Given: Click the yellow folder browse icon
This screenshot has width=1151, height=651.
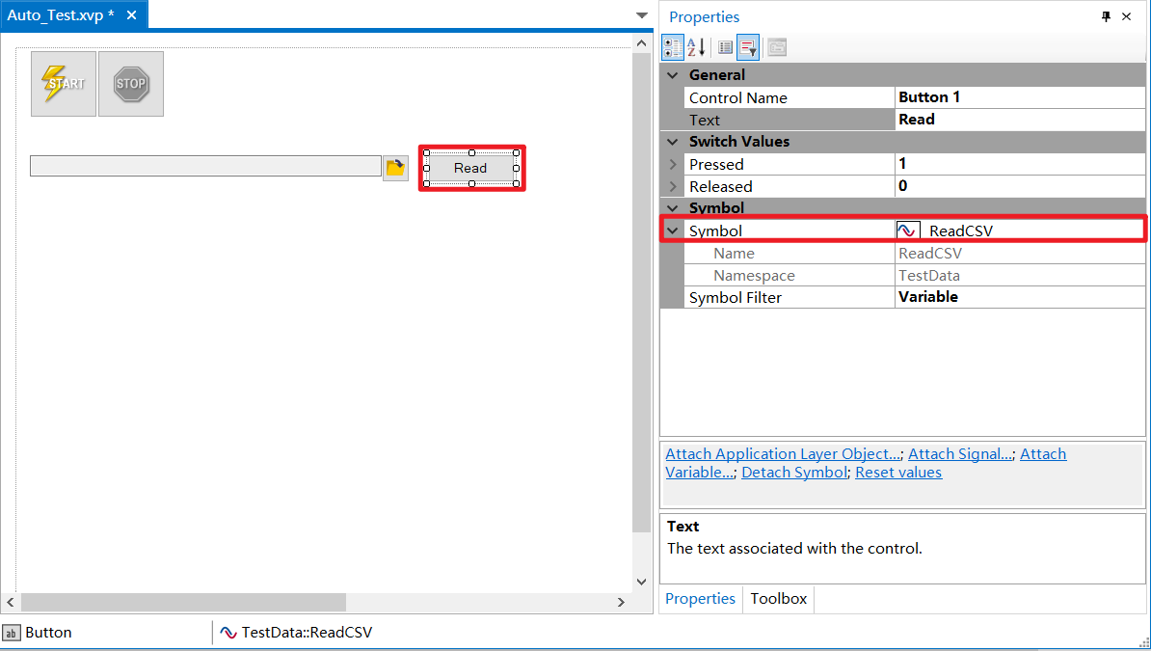Looking at the screenshot, I should click(x=395, y=168).
